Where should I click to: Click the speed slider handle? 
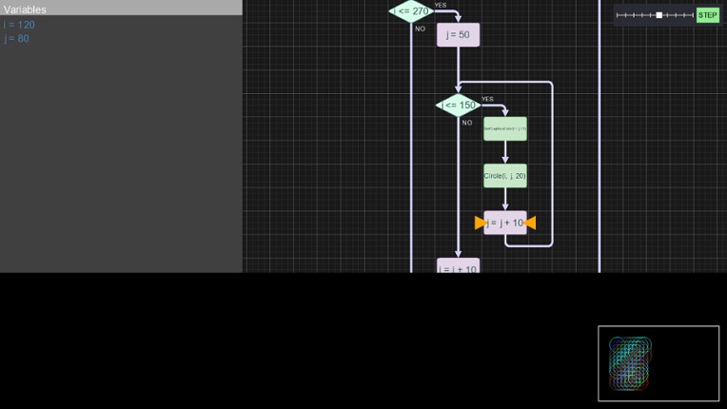point(659,15)
